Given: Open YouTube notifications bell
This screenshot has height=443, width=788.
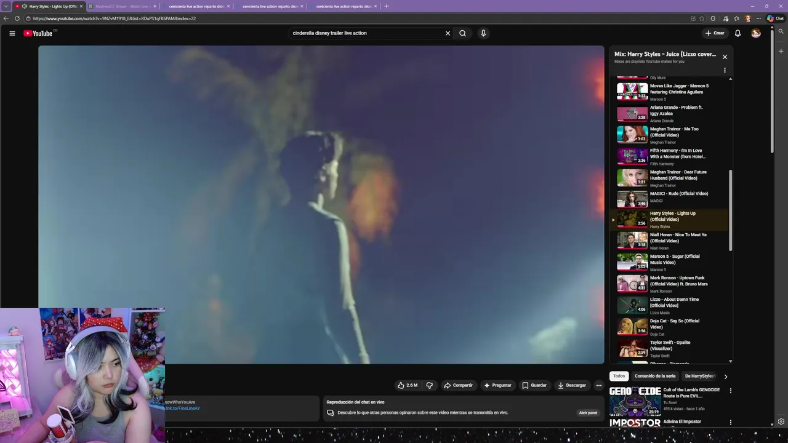Looking at the screenshot, I should click(738, 33).
